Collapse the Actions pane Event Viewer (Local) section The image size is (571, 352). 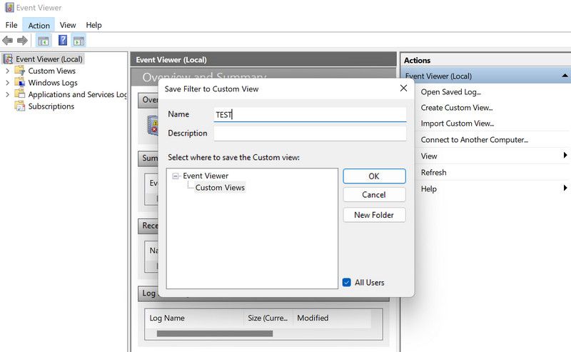(x=565, y=76)
